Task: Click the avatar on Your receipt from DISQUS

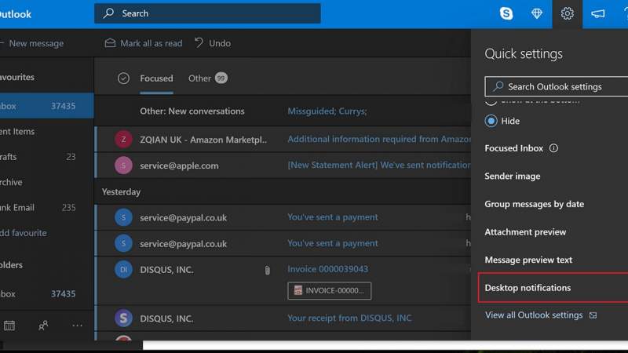Action: coord(123,318)
